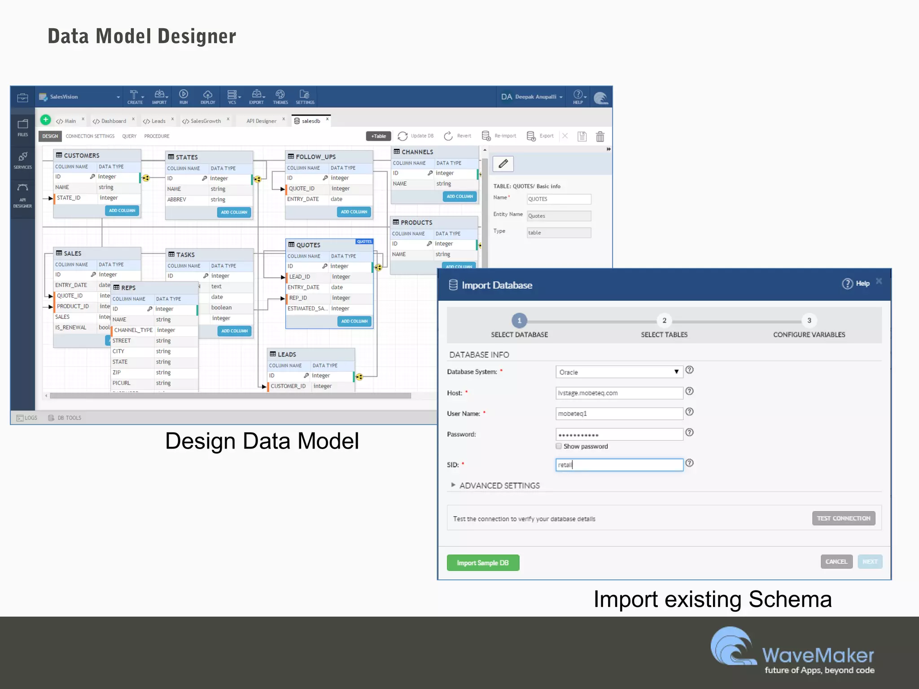Open the Logs panel

[x=27, y=418]
